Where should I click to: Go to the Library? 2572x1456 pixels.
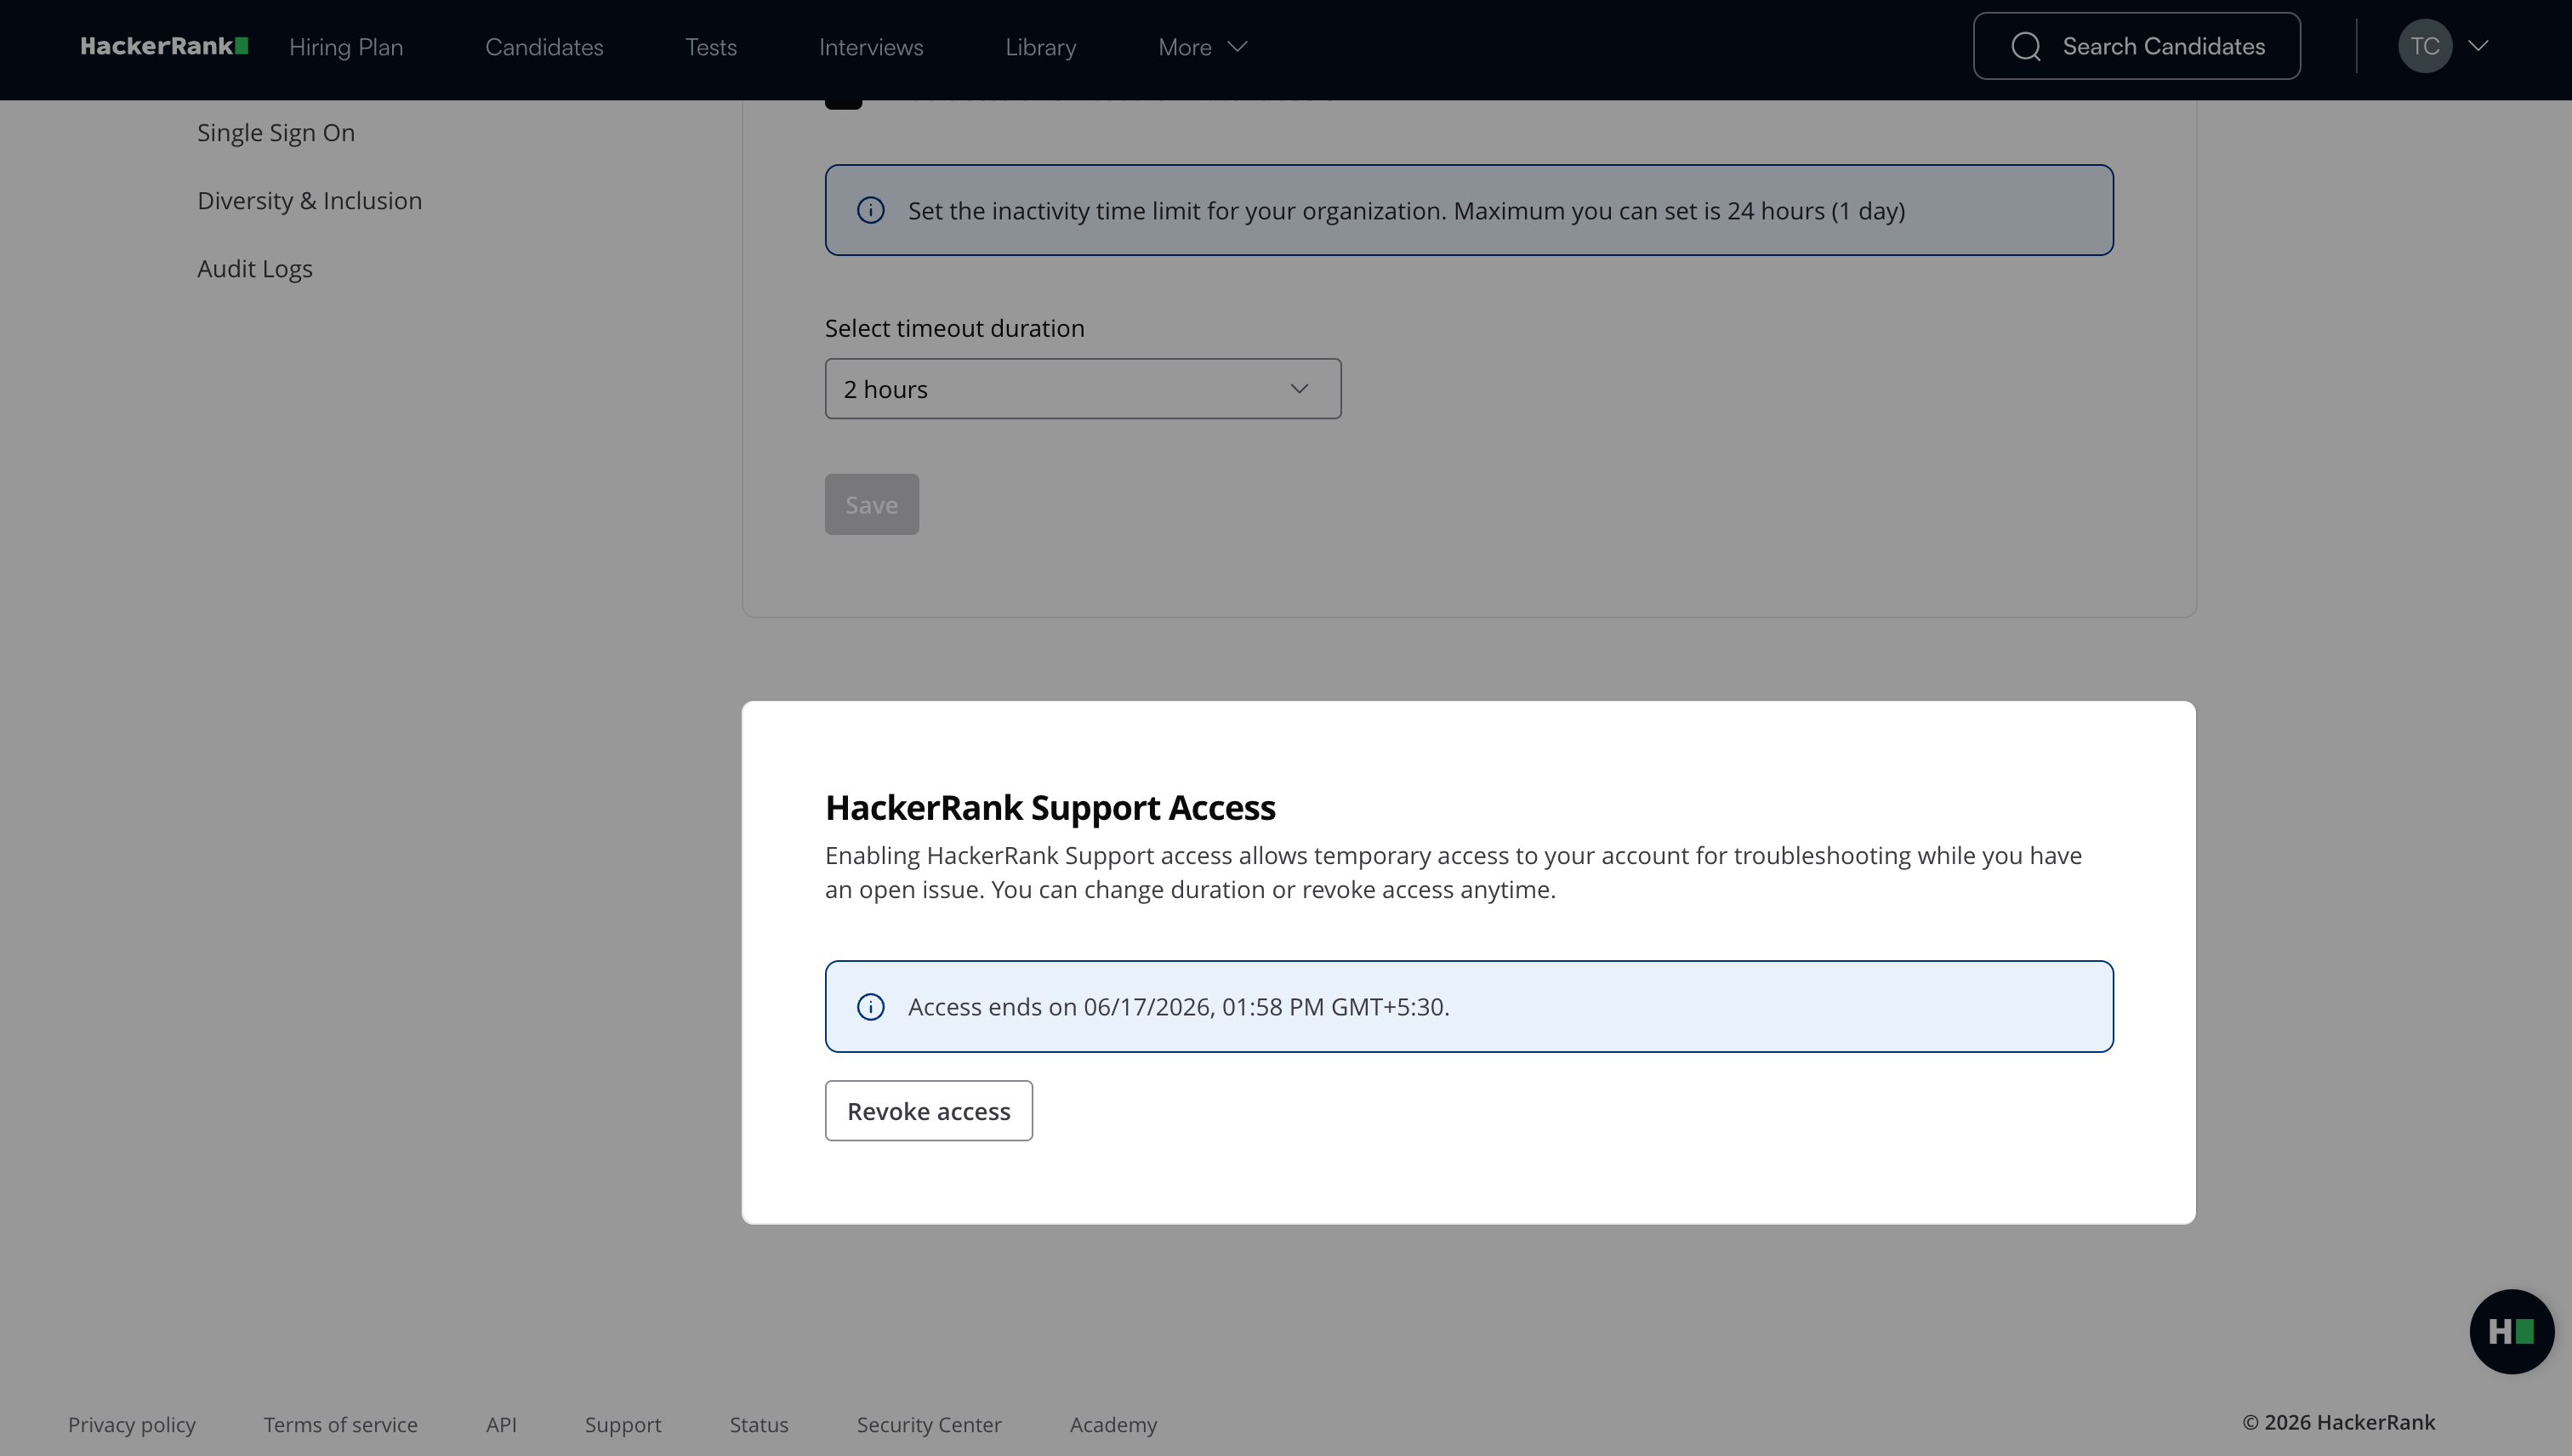click(x=1040, y=47)
